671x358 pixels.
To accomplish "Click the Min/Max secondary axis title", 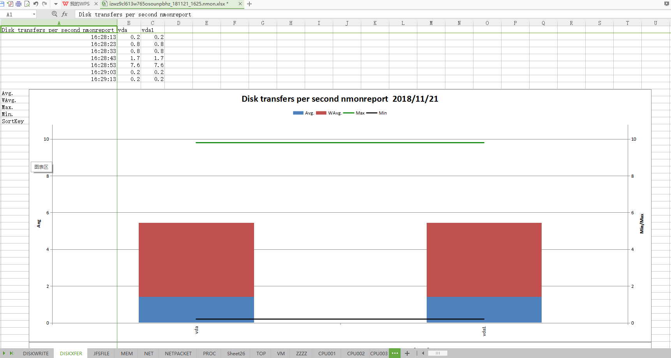I will coord(642,224).
